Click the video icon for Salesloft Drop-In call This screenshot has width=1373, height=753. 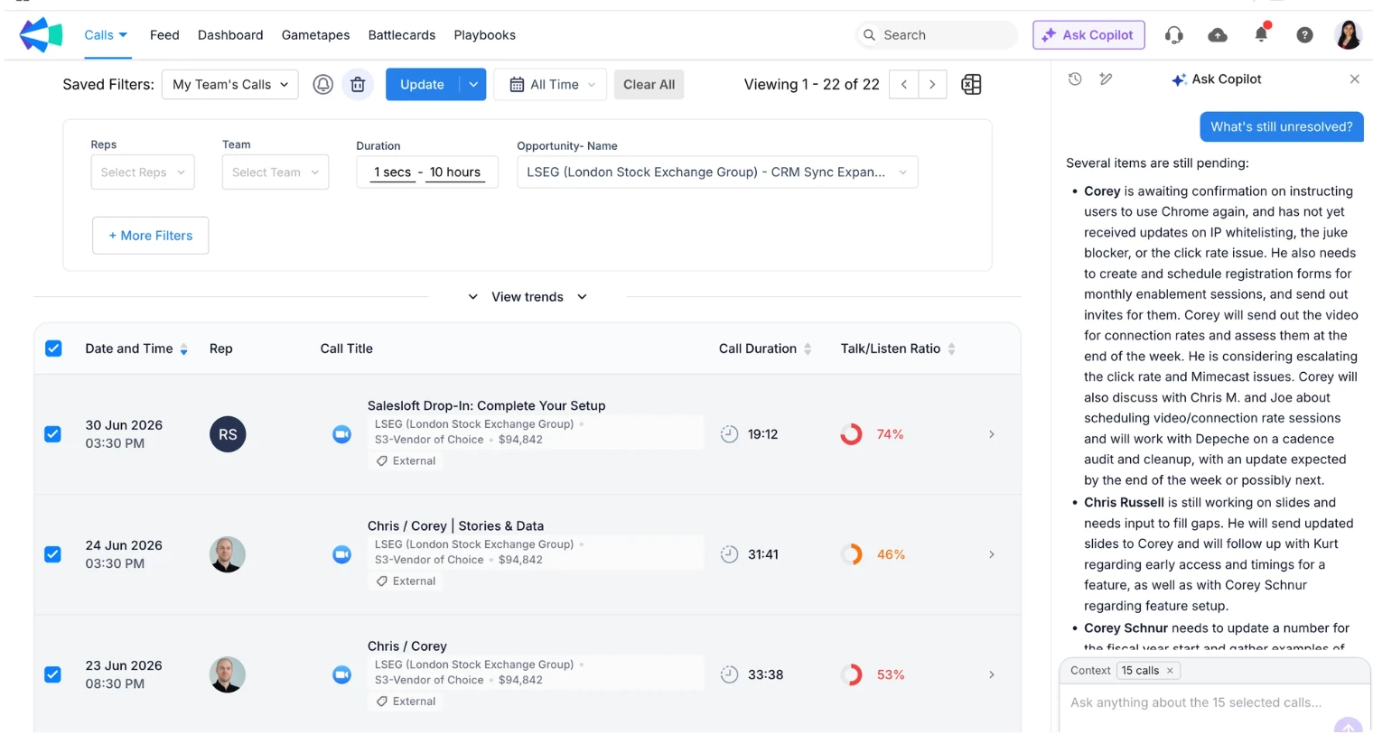point(341,434)
